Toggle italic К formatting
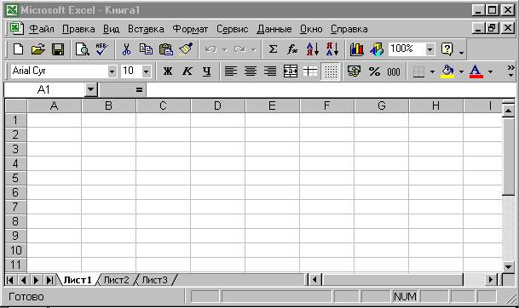 click(187, 71)
